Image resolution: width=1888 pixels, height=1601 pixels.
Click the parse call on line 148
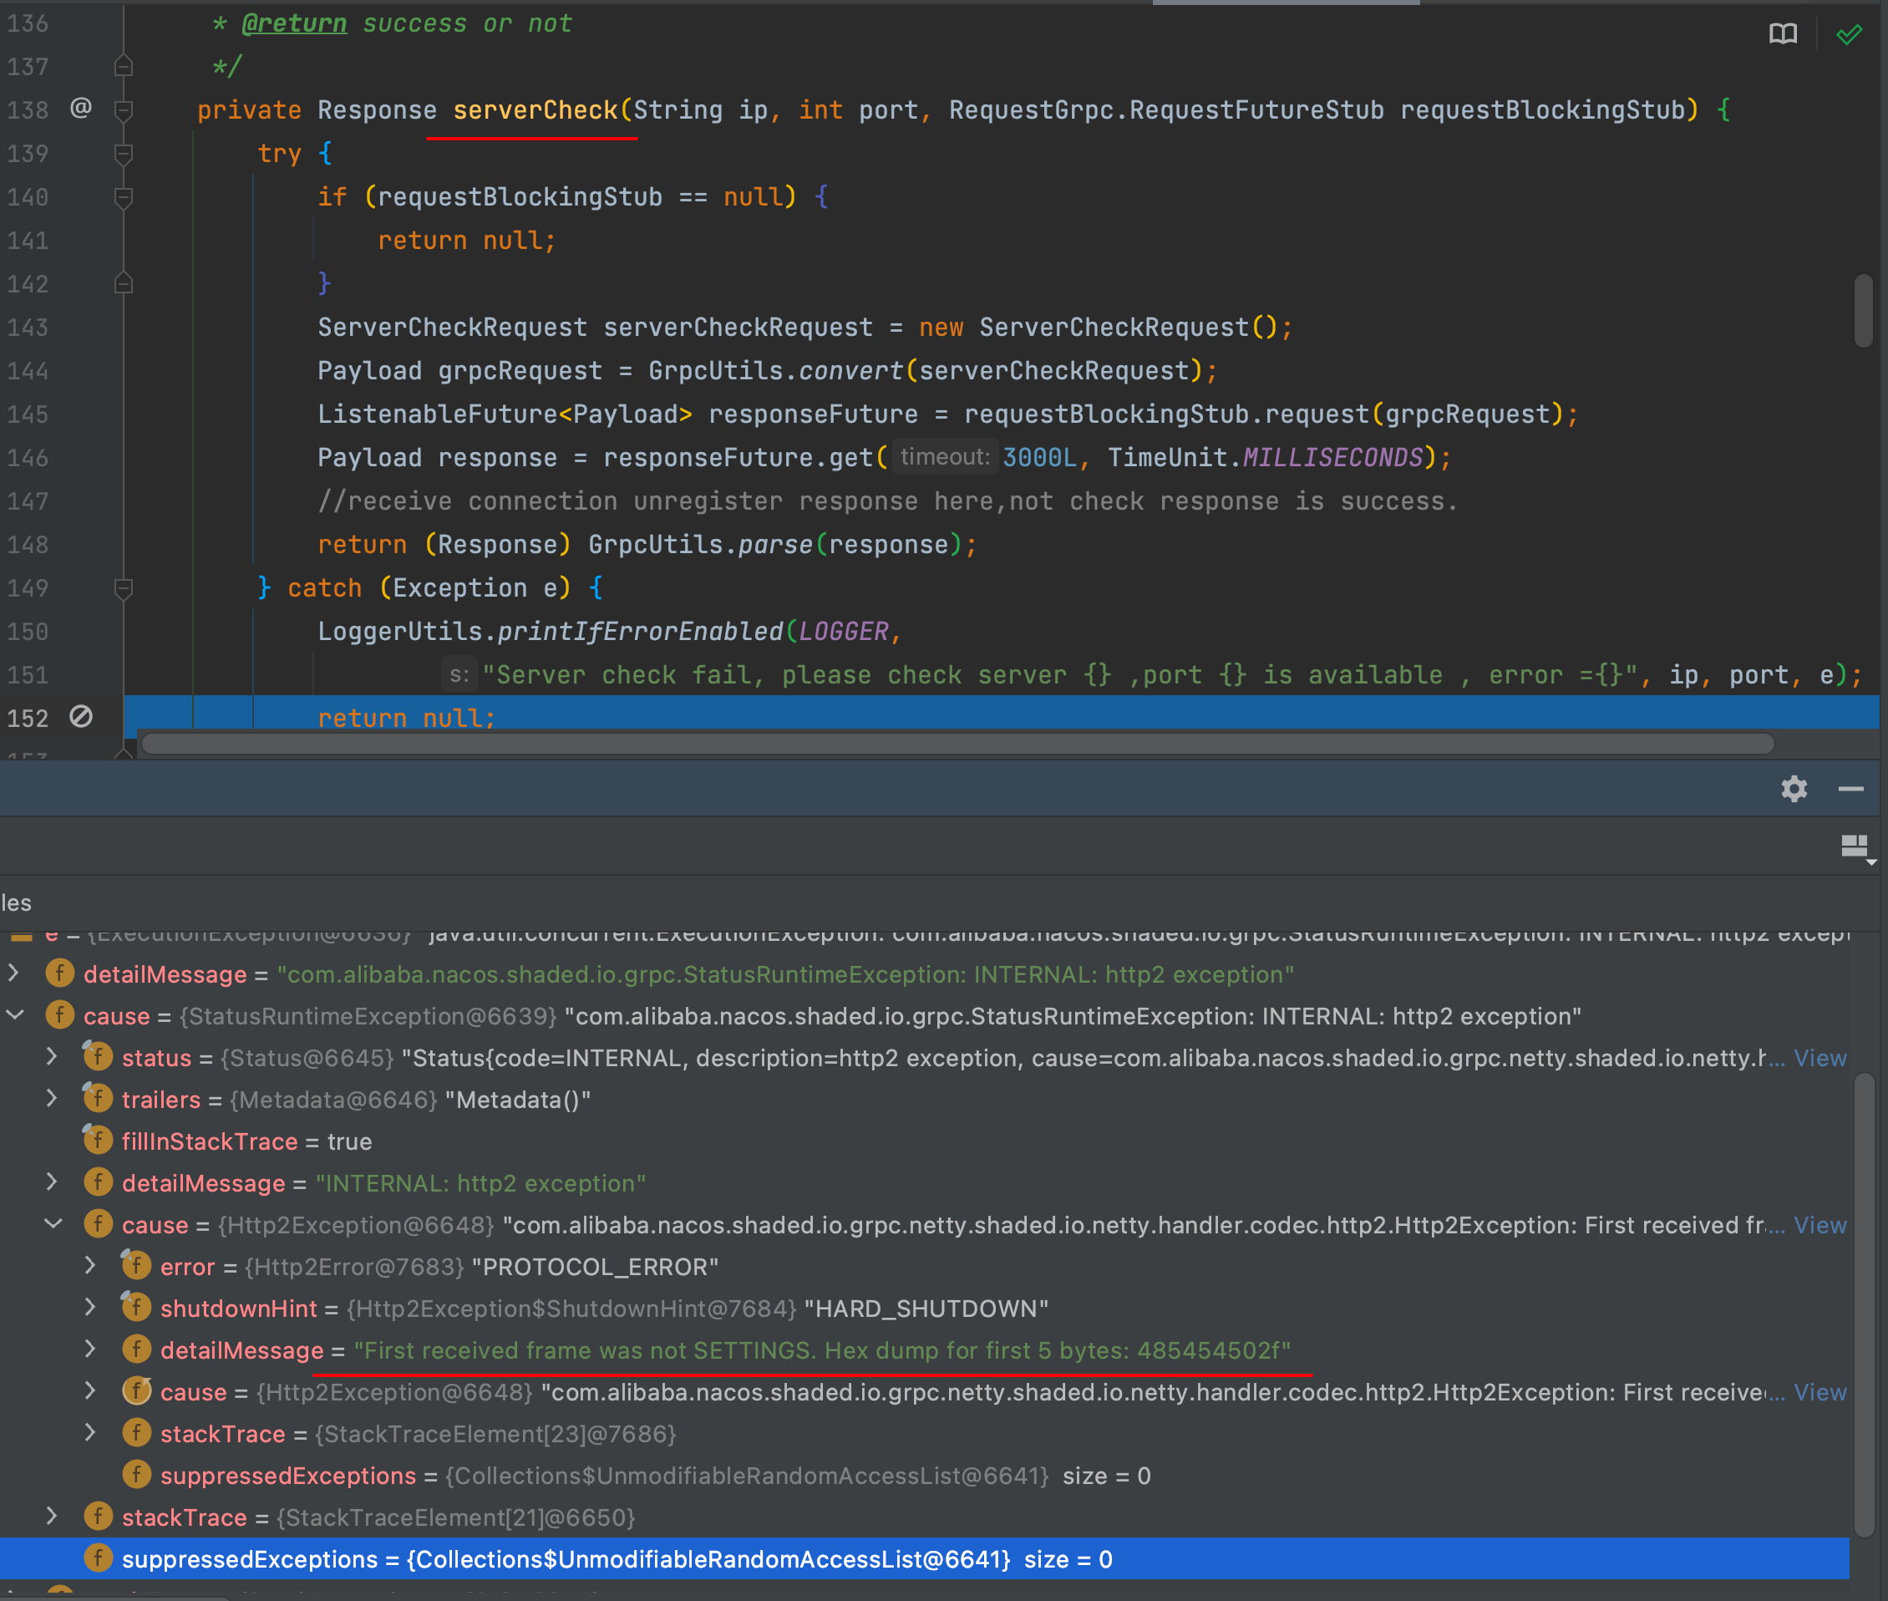coord(774,545)
